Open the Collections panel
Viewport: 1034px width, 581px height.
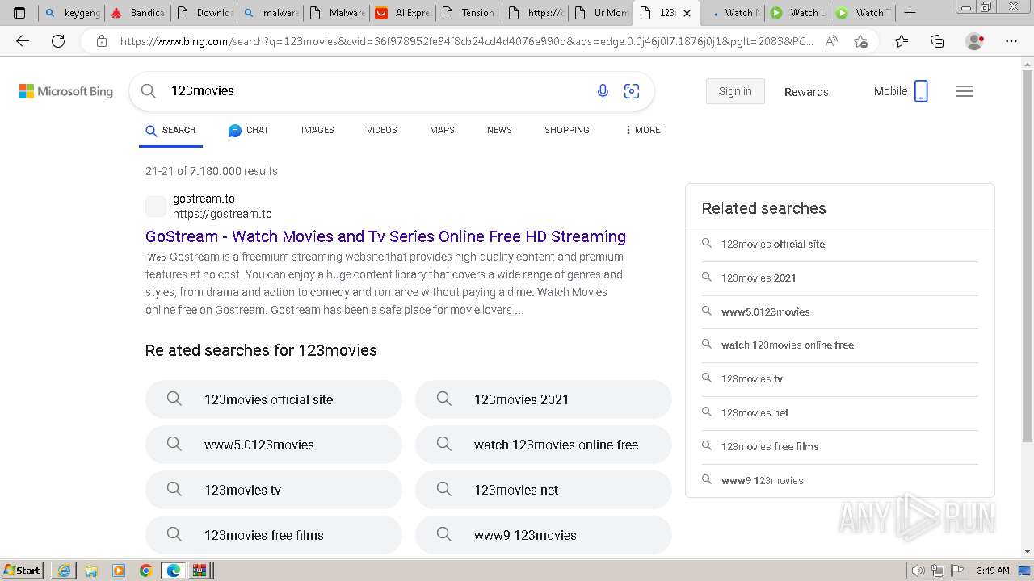pos(937,40)
